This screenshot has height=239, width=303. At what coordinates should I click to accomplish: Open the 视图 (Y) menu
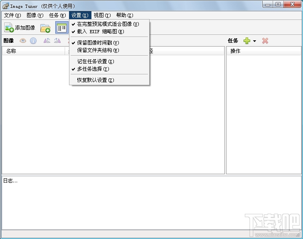pyautogui.click(x=102, y=15)
